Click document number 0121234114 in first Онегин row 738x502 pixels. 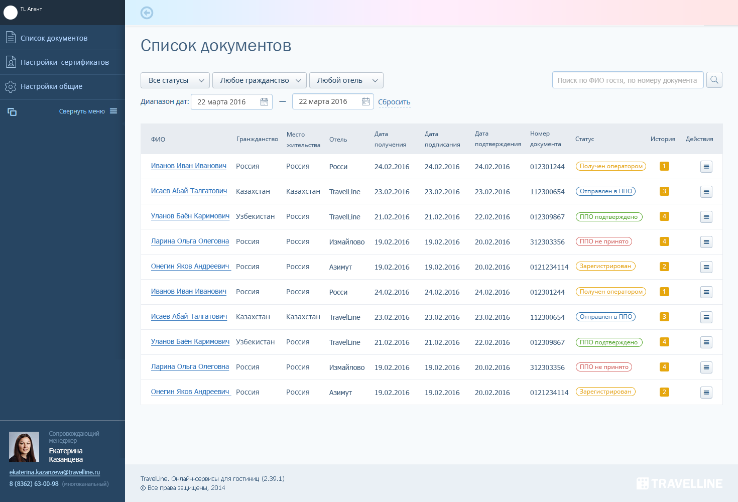(549, 267)
